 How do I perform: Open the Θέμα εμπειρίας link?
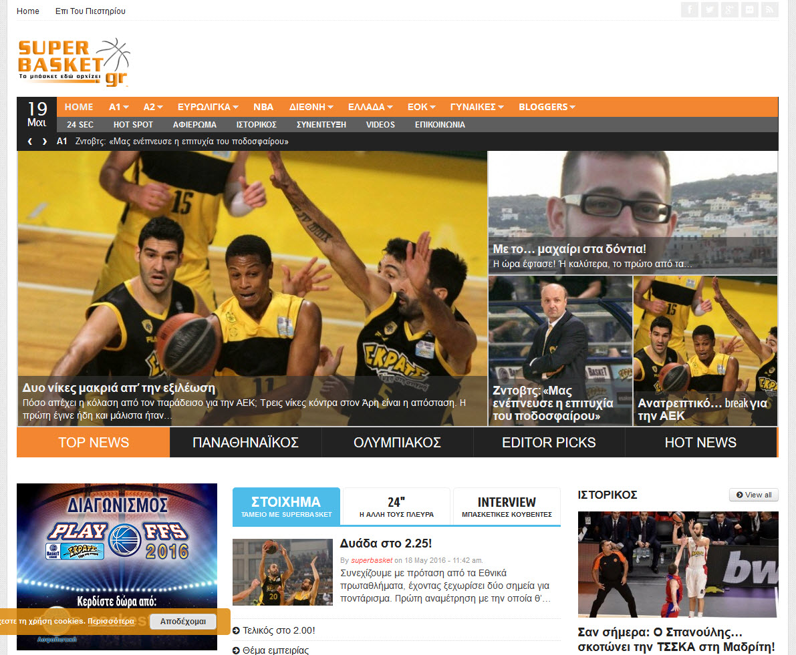[x=275, y=650]
